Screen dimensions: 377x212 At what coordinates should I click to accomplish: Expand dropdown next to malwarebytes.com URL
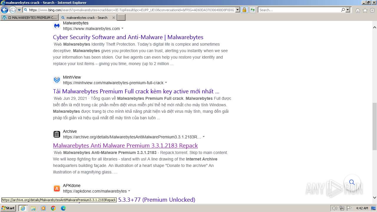point(122,29)
